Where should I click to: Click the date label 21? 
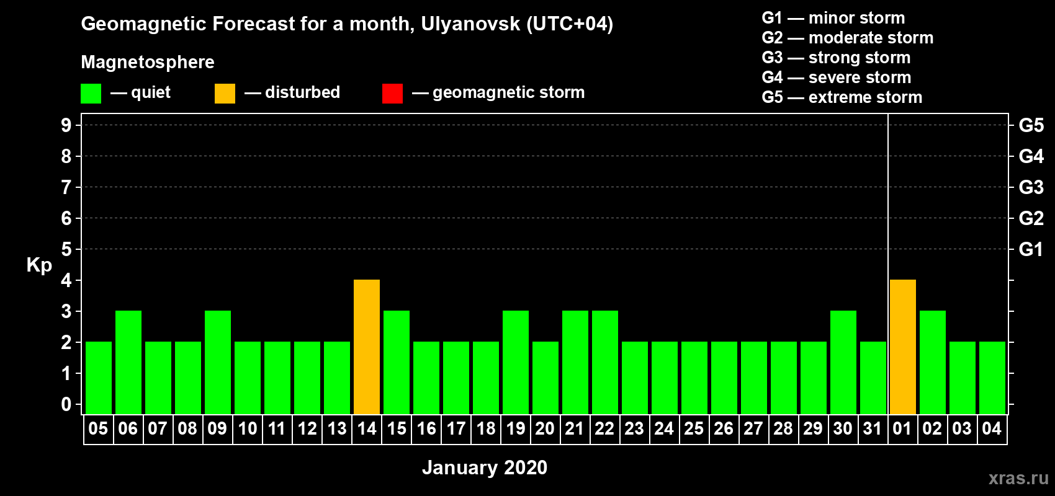(575, 428)
